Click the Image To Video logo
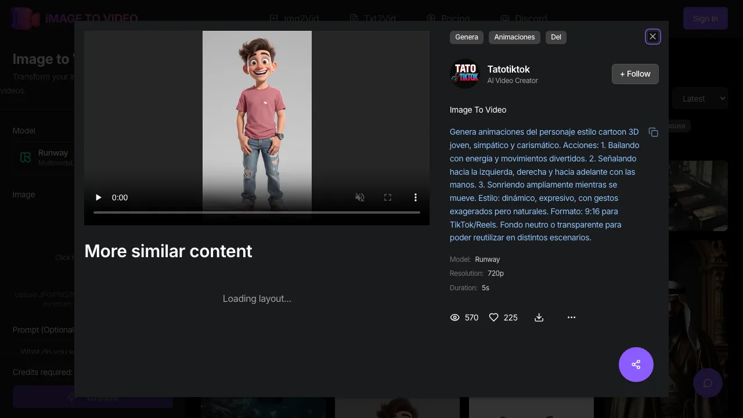Image resolution: width=743 pixels, height=418 pixels. 24,19
